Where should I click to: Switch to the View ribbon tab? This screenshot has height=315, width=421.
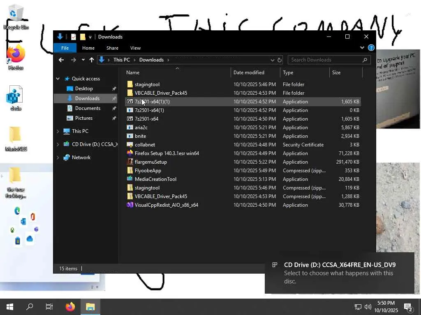(135, 48)
